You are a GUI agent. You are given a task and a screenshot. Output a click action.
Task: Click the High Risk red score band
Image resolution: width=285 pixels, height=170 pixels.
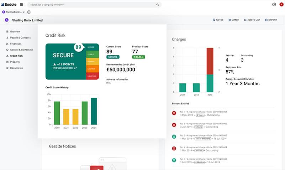[x=92, y=76]
